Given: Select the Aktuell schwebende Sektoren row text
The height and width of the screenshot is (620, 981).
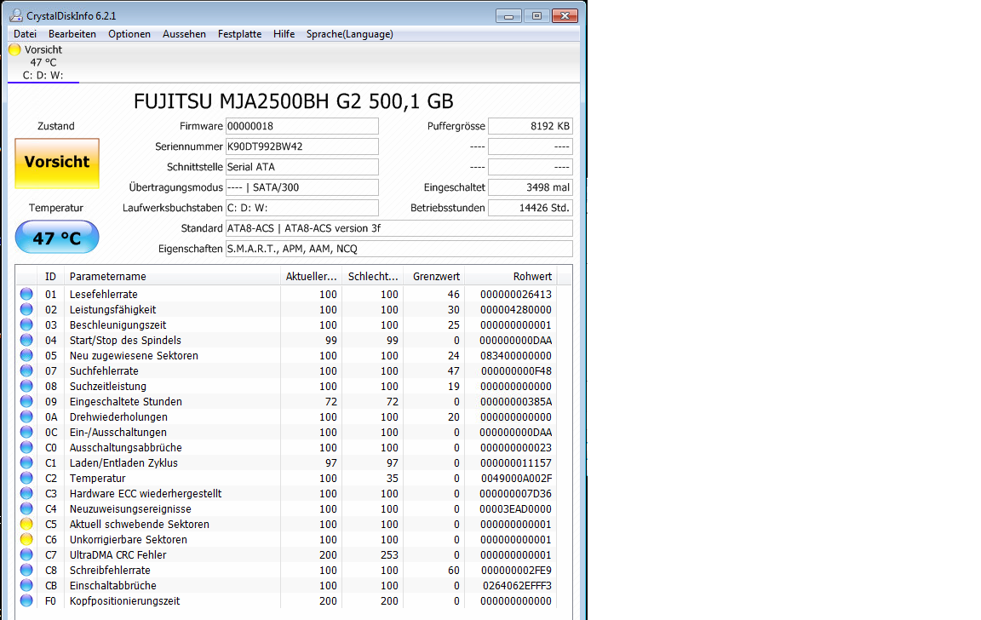Looking at the screenshot, I should click(140, 525).
